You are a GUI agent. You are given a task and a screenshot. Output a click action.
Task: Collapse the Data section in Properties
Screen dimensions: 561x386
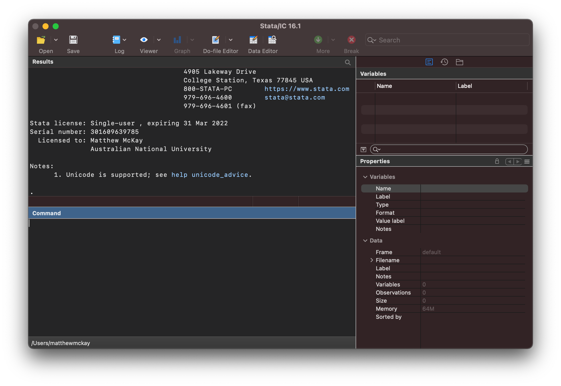(x=365, y=240)
